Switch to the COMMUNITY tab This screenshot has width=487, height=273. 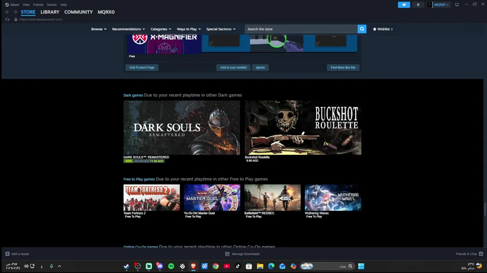[78, 12]
